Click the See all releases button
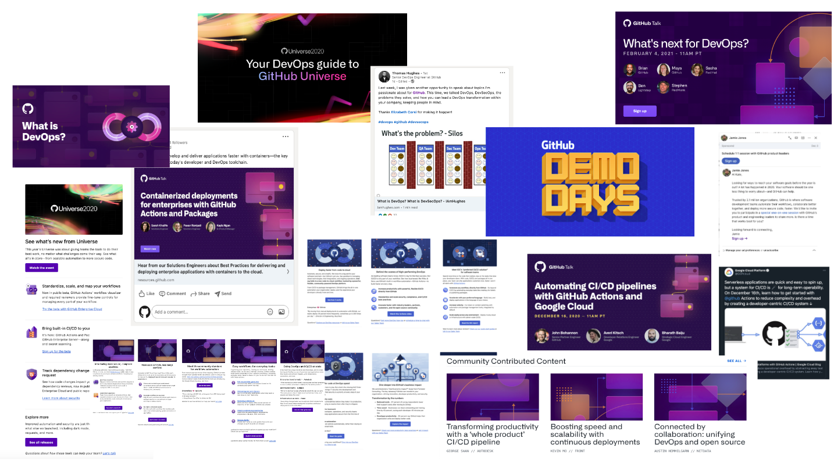Viewport: 834px width, 467px height. tap(41, 442)
